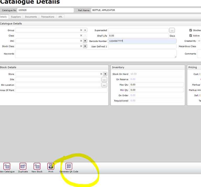Expand the Group dropdown arrow
Viewport: 201px width, 187px height.
click(85, 30)
